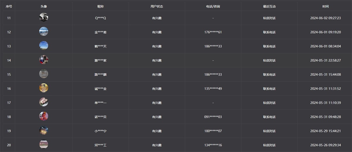Click the 最近互动 column header

pos(269,6)
